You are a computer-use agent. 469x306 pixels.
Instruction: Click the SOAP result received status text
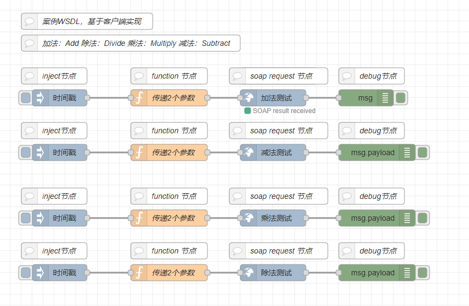[284, 111]
